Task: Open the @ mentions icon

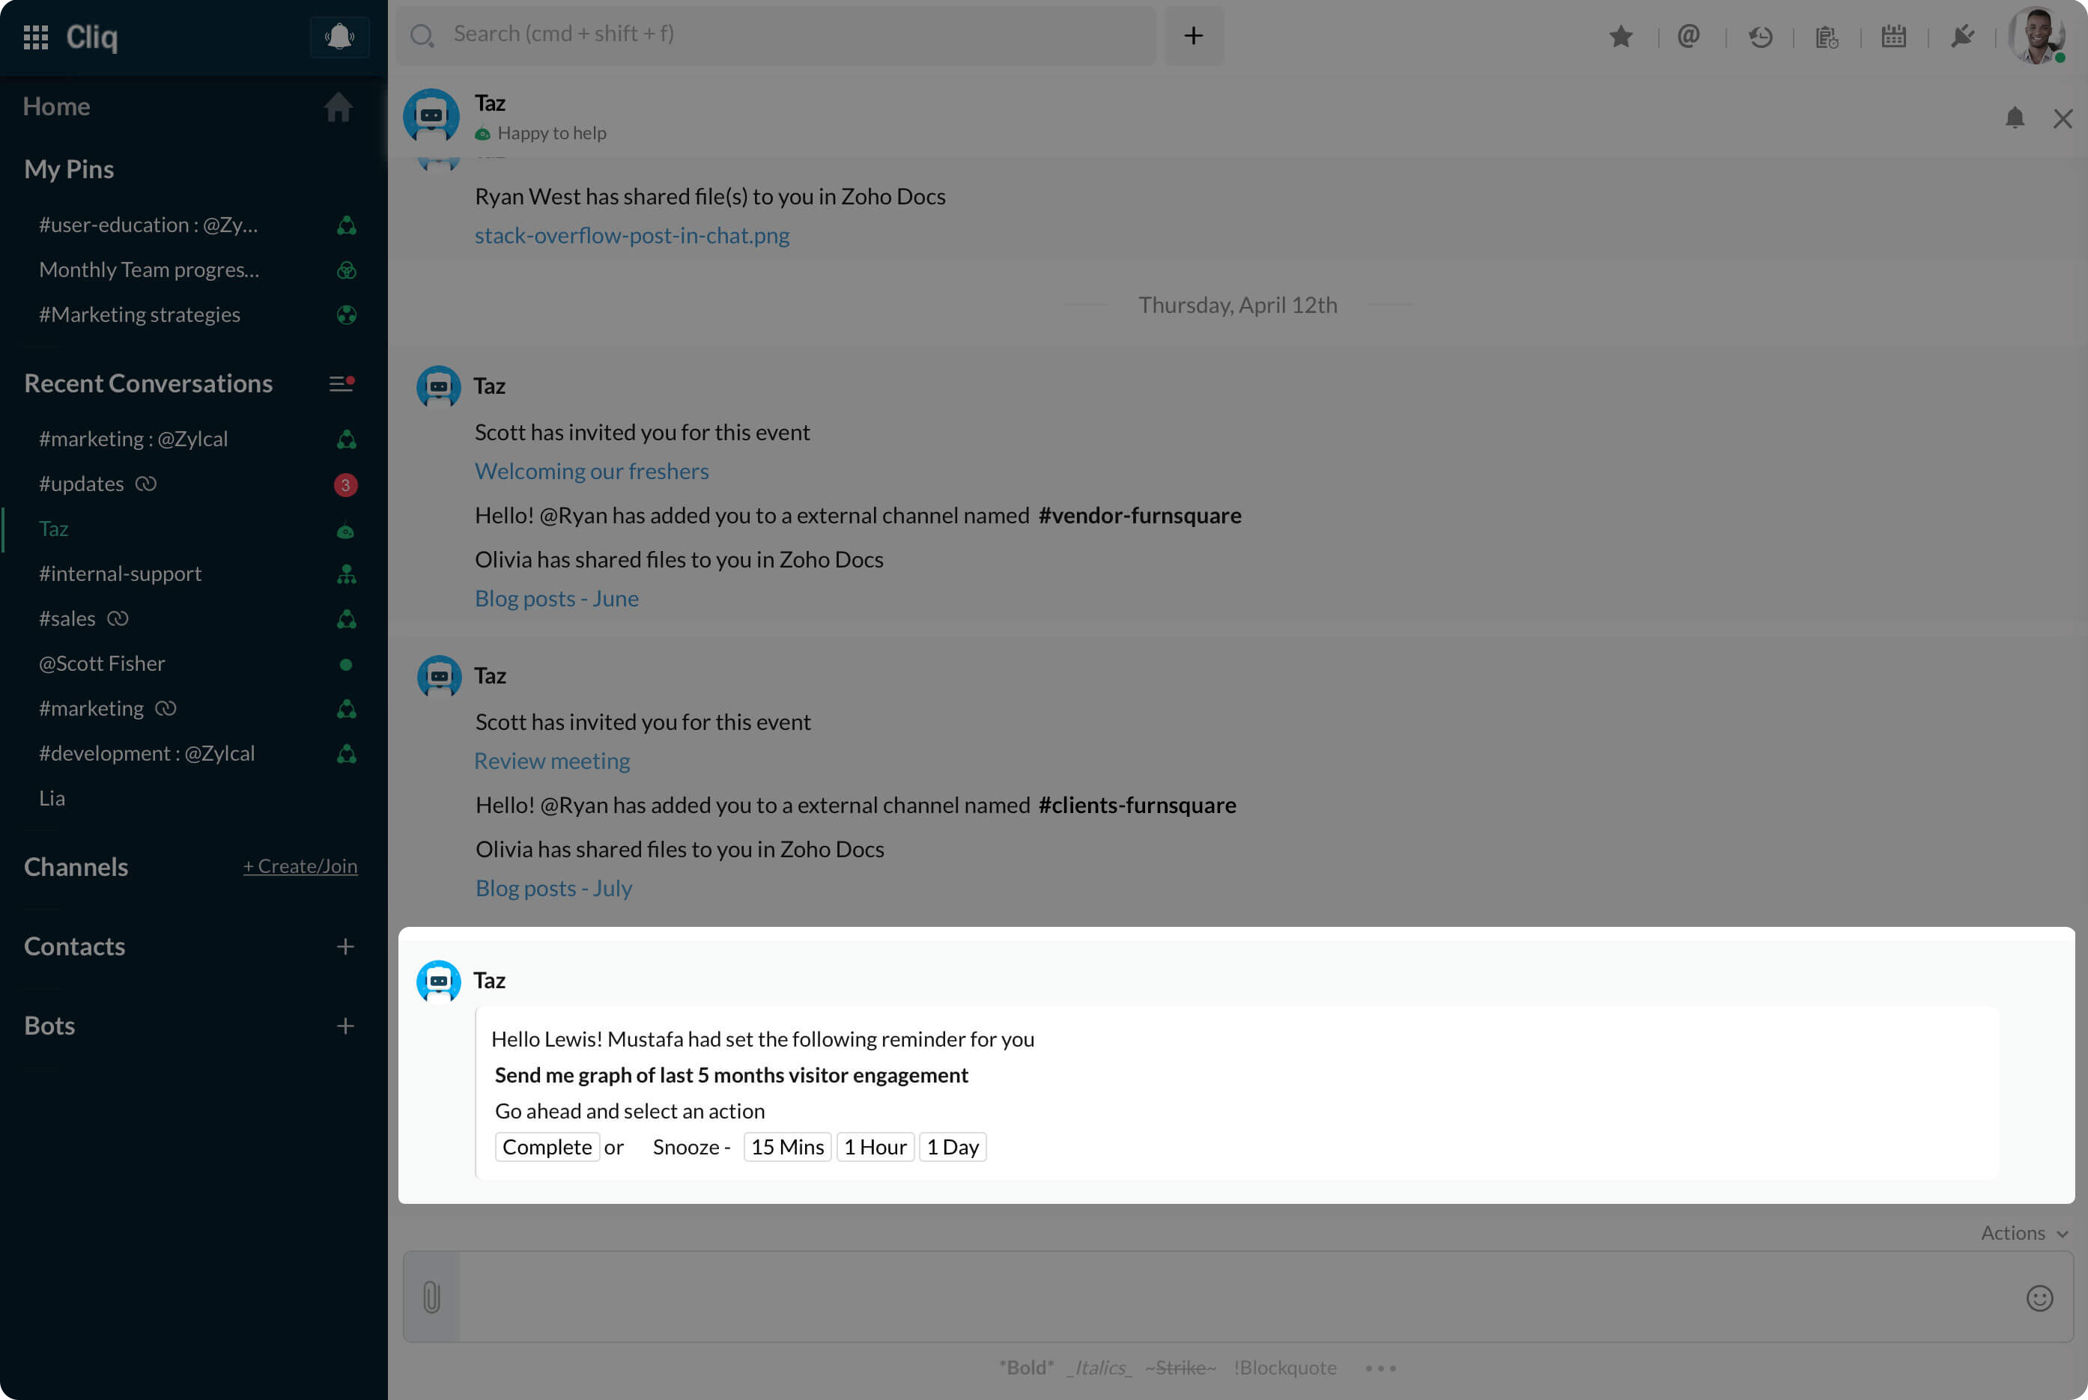Action: 1688,37
